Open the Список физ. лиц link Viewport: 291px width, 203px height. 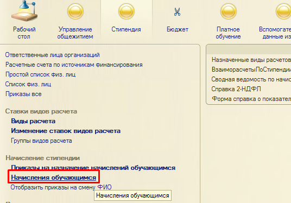(x=28, y=84)
